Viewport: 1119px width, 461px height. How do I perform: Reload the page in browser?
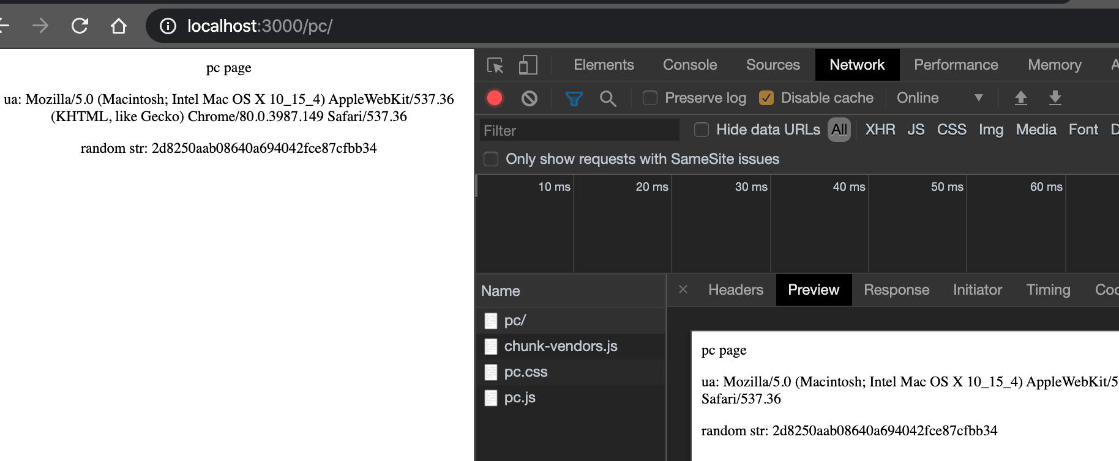click(80, 26)
